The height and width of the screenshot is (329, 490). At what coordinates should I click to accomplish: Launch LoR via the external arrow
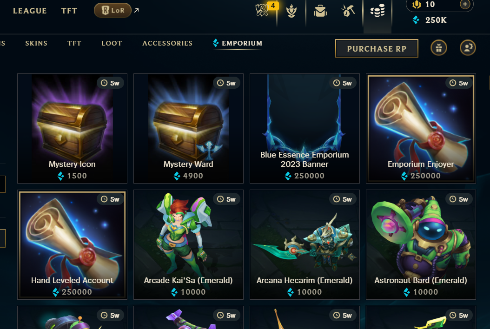click(136, 10)
